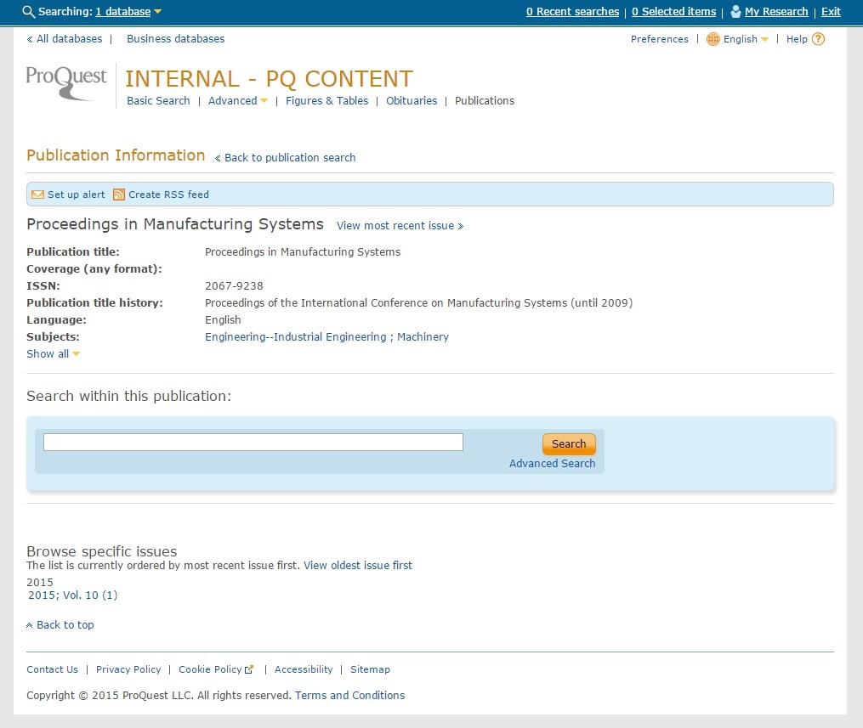Open the English language dropdown arrow
The height and width of the screenshot is (728, 863).
[764, 39]
